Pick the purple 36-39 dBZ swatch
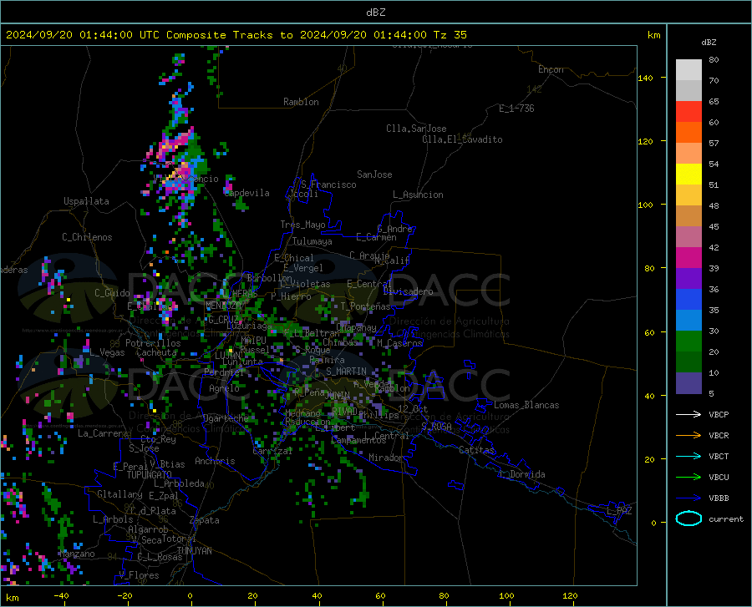Viewport: 752px width, 607px height. click(688, 279)
